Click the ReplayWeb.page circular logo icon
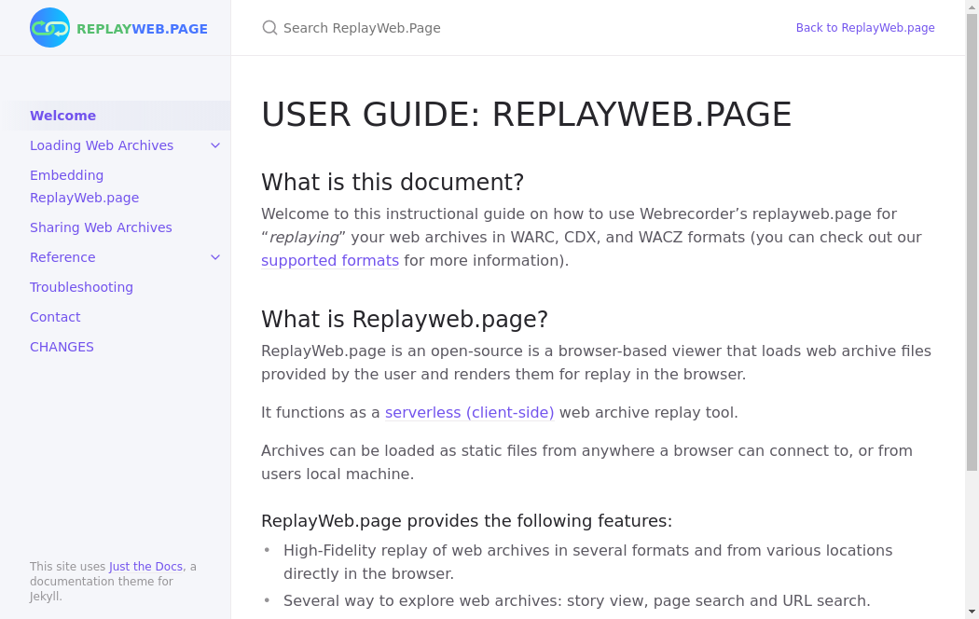 (x=49, y=28)
